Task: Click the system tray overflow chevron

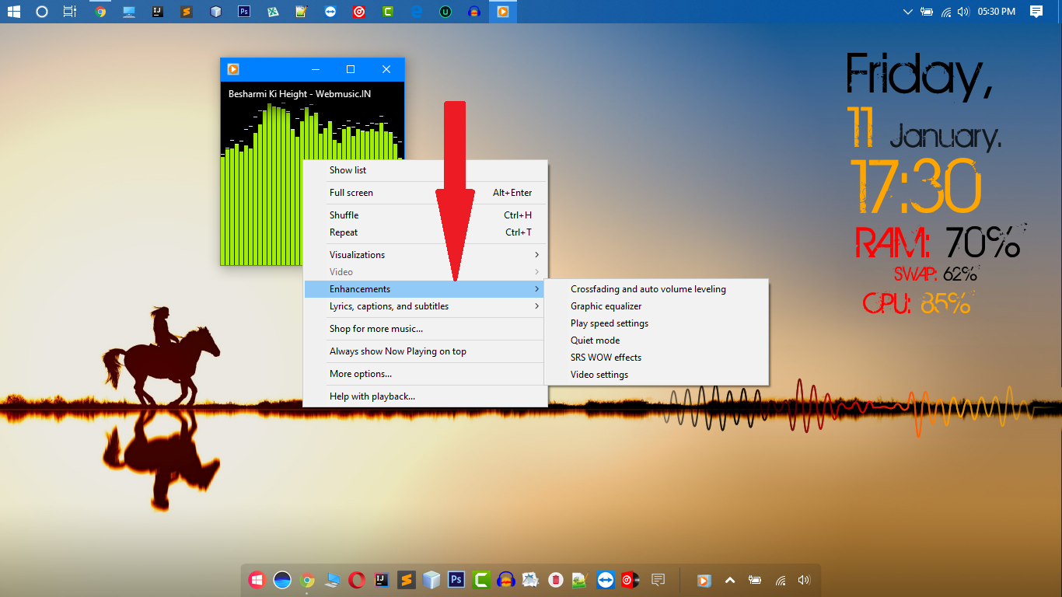Action: pos(907,11)
